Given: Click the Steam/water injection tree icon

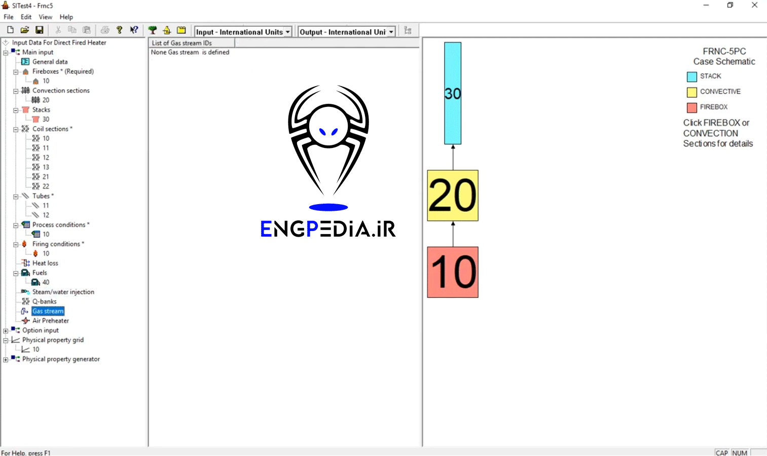Looking at the screenshot, I should 25,292.
